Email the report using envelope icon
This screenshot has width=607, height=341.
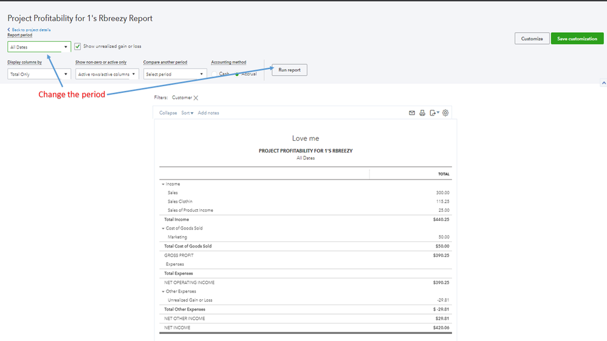(x=412, y=113)
